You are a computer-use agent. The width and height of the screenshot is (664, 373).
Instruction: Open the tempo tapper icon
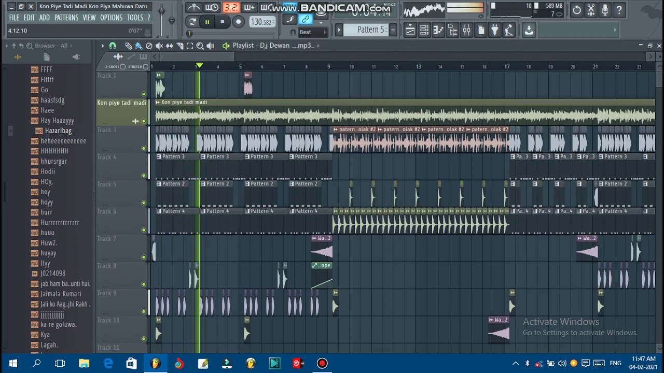click(x=508, y=30)
